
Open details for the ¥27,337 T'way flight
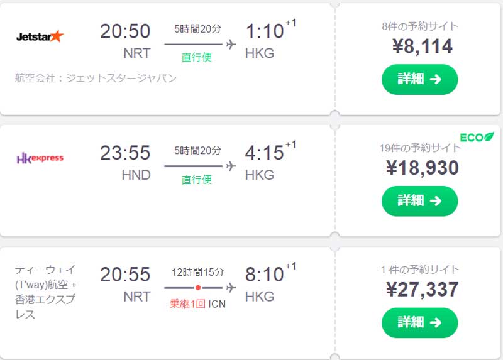click(x=419, y=322)
